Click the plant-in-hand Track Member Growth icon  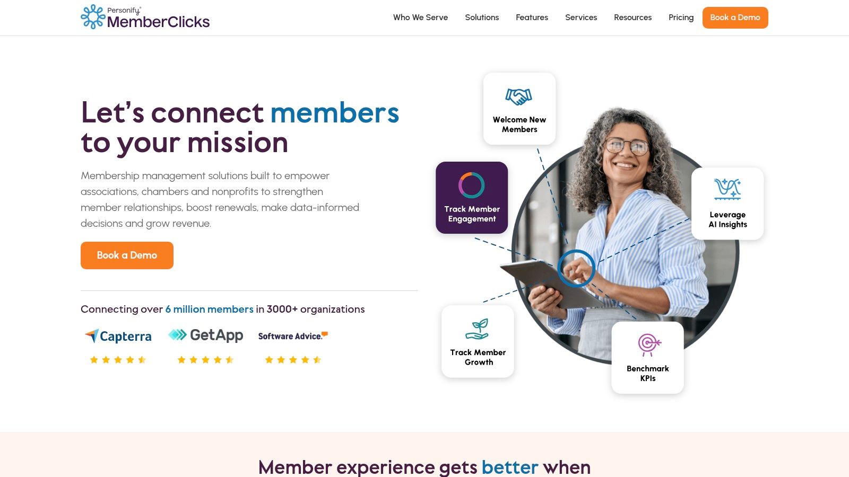click(478, 329)
